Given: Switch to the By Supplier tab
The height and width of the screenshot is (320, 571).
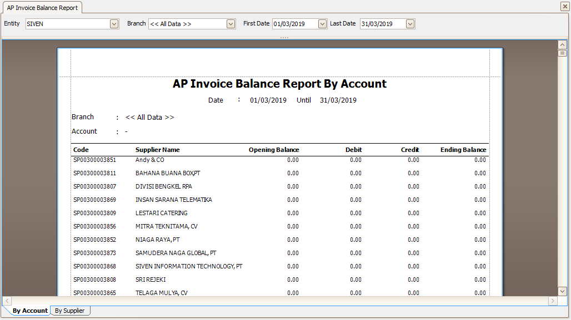Looking at the screenshot, I should click(x=69, y=311).
